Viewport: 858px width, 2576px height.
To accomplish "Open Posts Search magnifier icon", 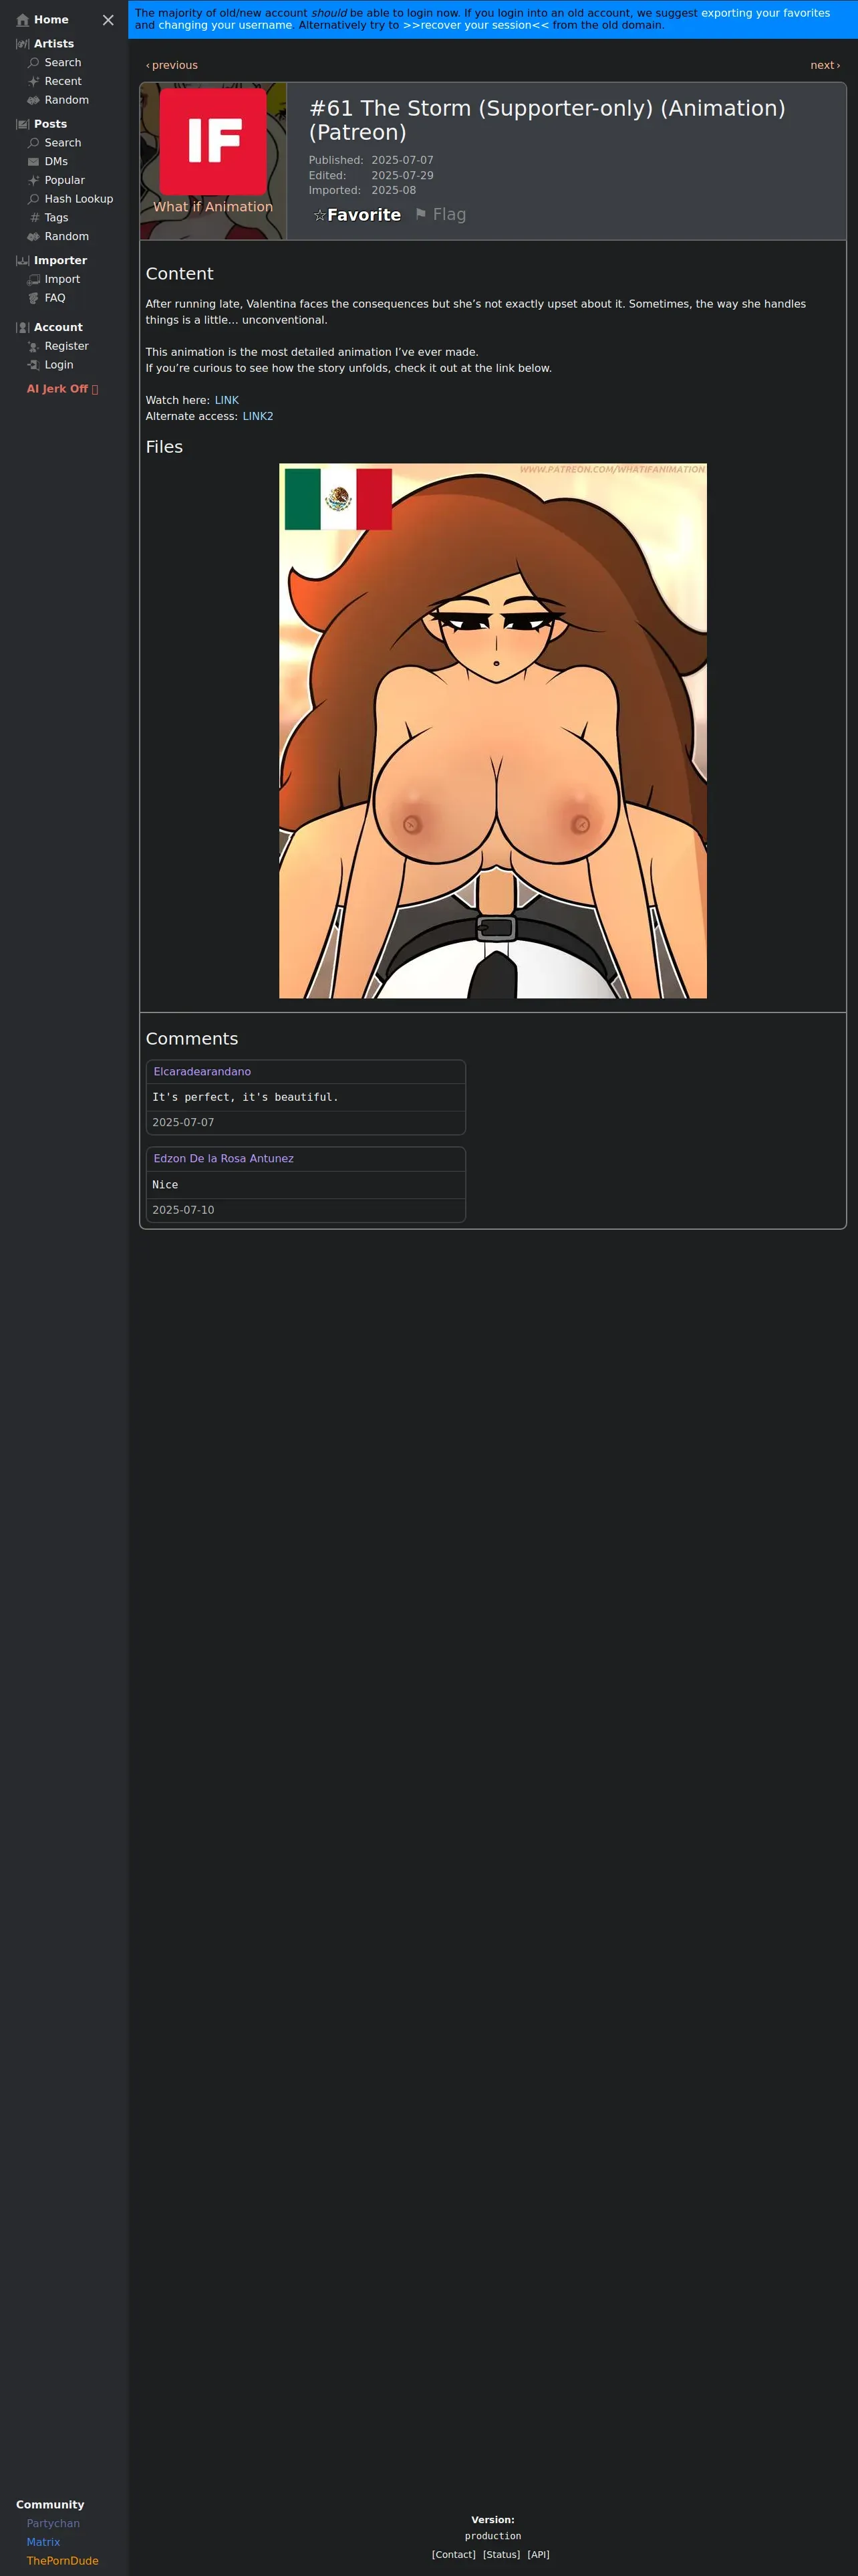I will [33, 143].
